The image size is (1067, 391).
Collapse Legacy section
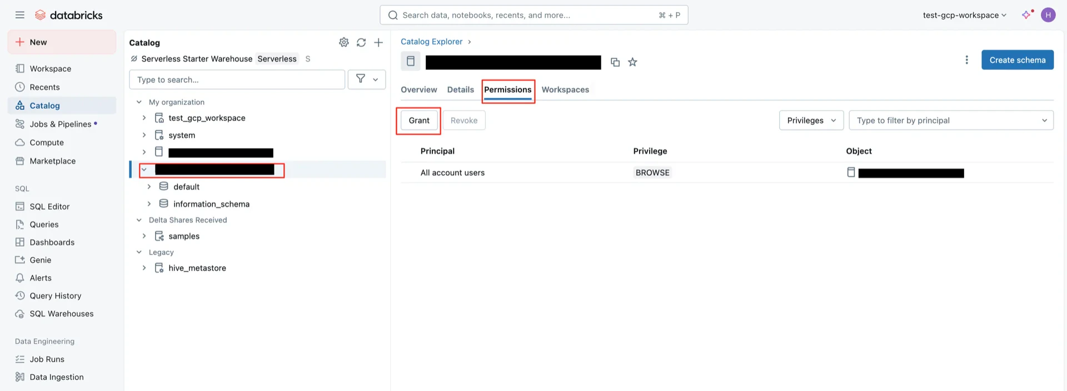(139, 252)
